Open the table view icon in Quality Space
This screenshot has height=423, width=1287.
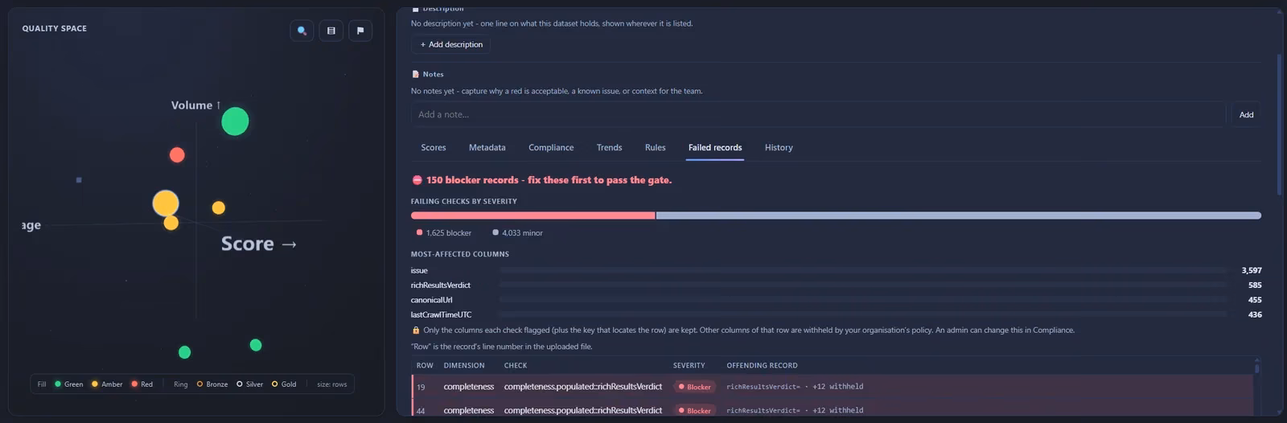coord(331,31)
